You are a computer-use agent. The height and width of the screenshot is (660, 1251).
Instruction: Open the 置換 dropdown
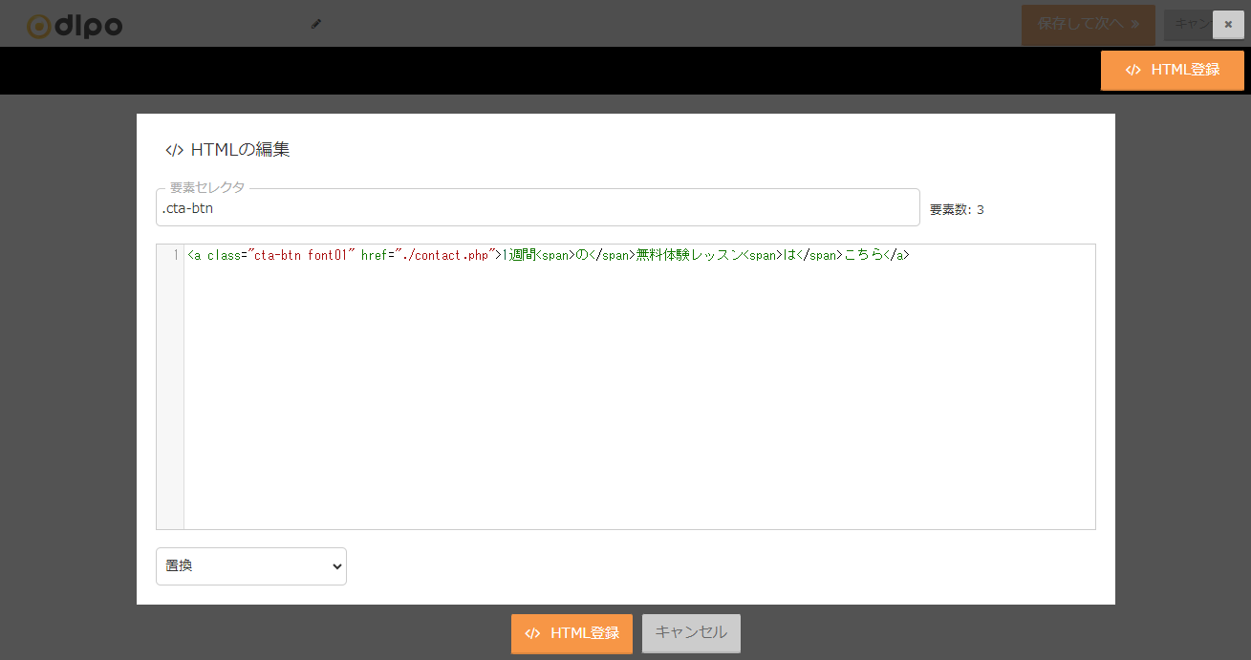pos(250,565)
